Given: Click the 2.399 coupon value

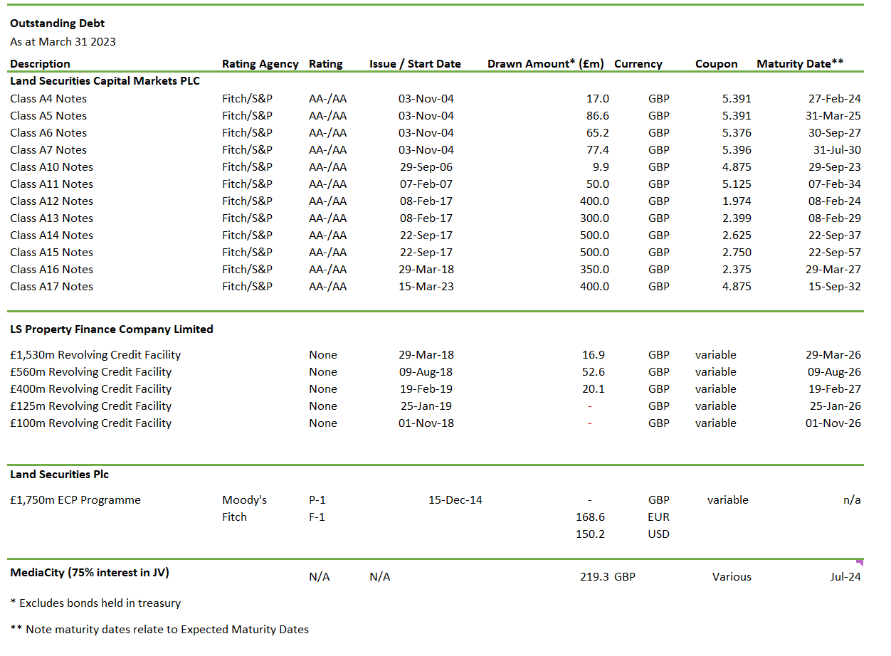Looking at the screenshot, I should tap(737, 218).
